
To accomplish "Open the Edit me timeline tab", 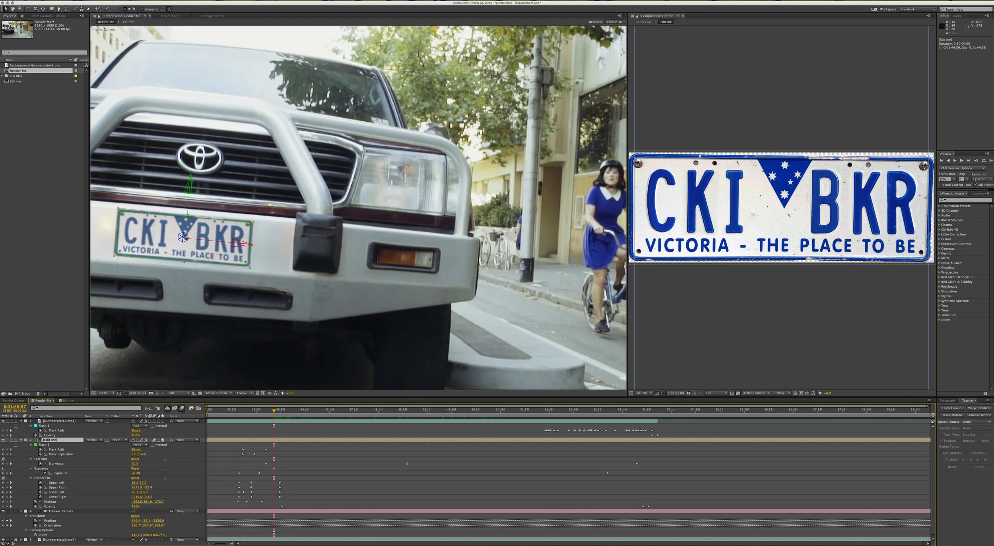I will coord(68,400).
